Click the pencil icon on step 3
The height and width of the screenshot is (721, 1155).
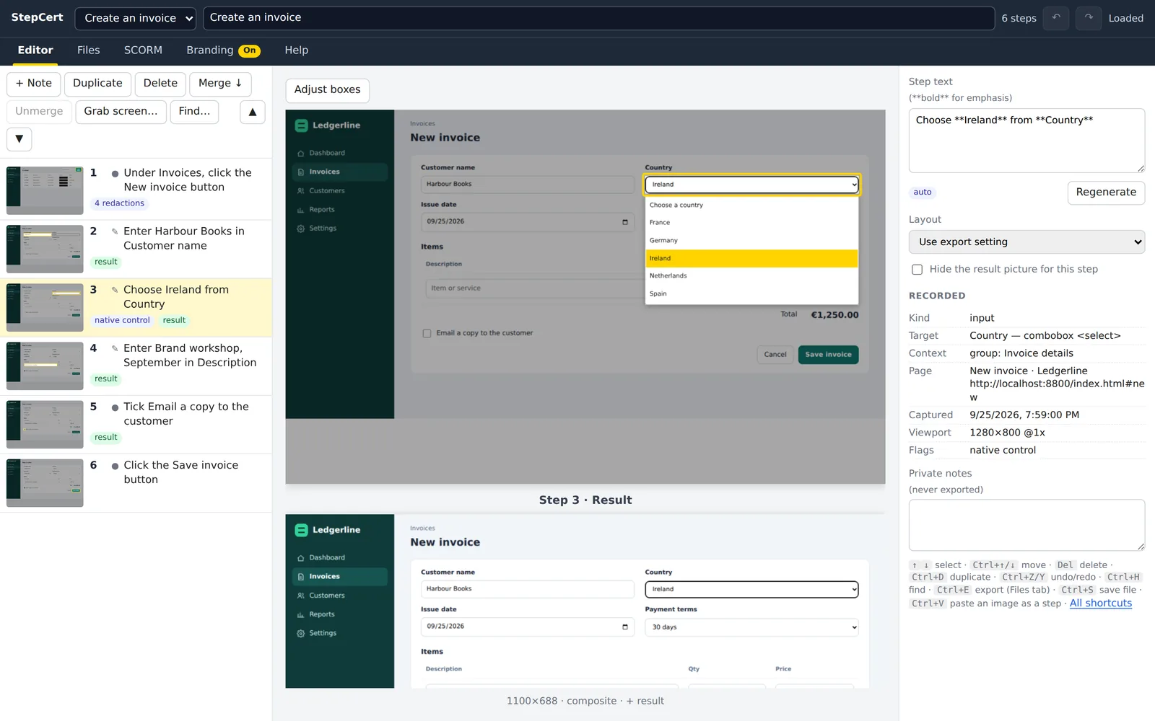[115, 290]
